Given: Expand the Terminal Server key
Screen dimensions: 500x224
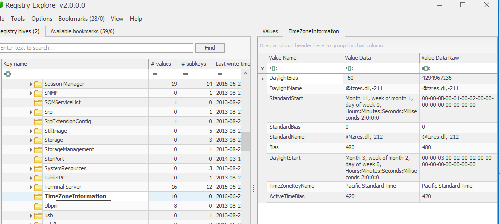Looking at the screenshot, I should point(31,187).
